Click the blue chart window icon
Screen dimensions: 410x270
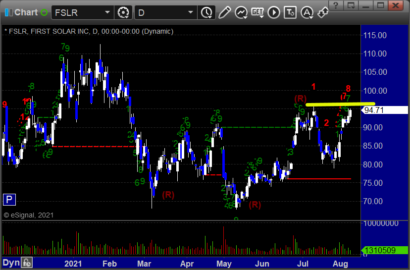pyautogui.click(x=8, y=12)
